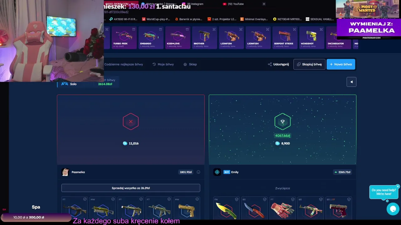
Task: Click the green up-arrow beside 2265.73zł
Action: (336, 172)
